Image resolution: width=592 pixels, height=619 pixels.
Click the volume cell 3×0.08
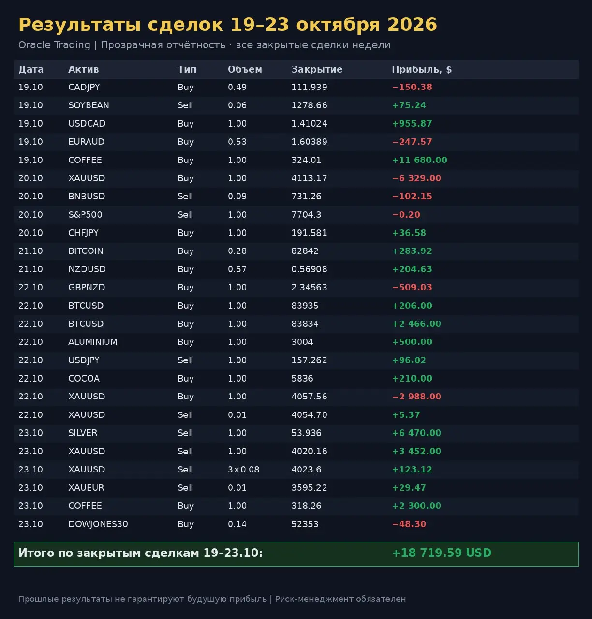point(243,470)
